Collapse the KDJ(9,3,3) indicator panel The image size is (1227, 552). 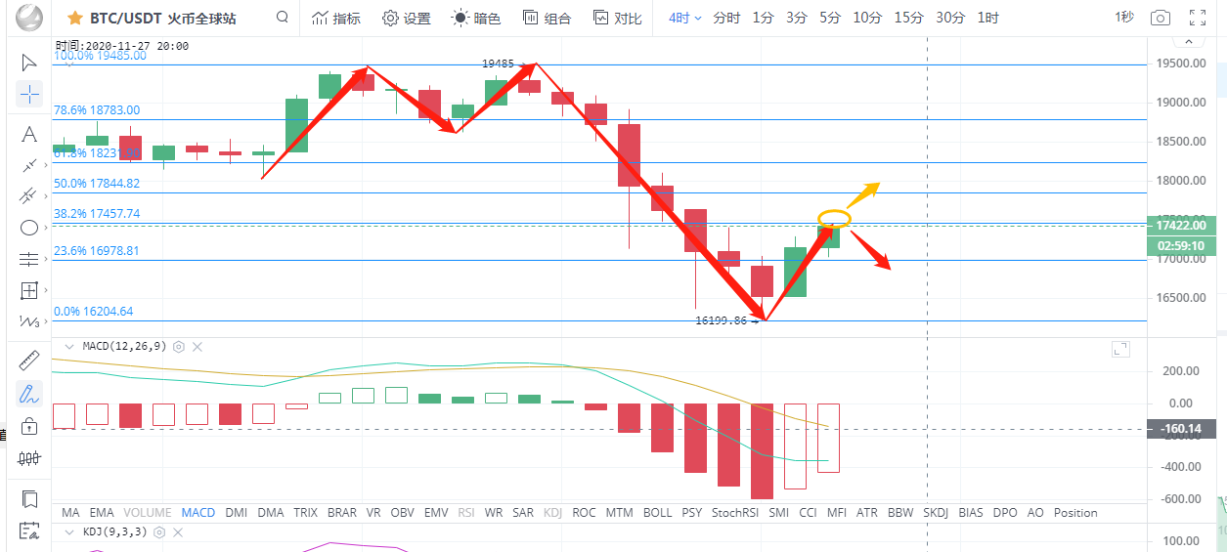click(67, 532)
